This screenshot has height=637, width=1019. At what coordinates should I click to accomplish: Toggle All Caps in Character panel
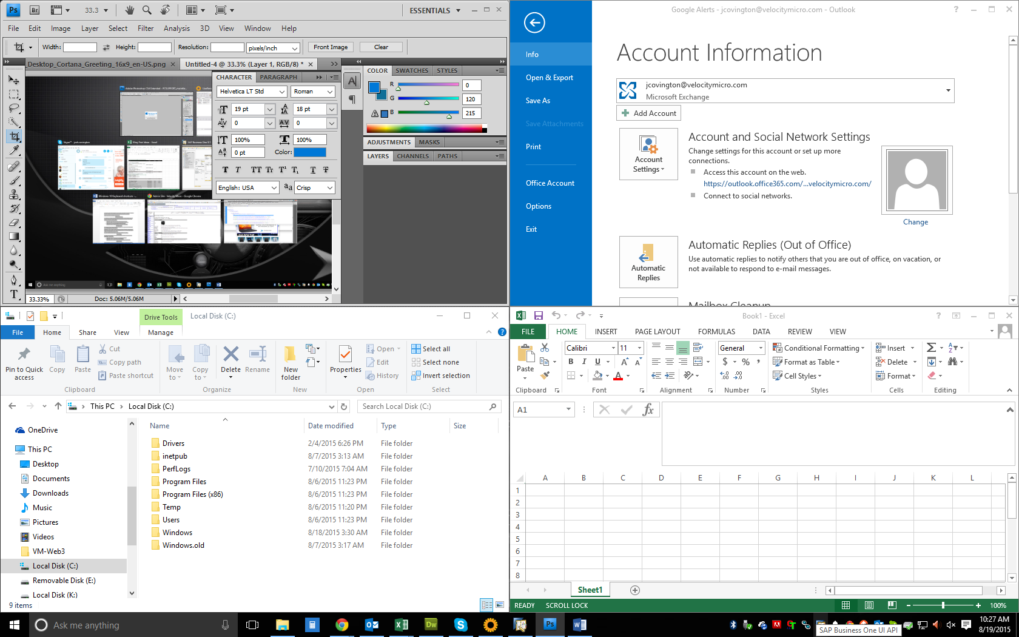[256, 170]
